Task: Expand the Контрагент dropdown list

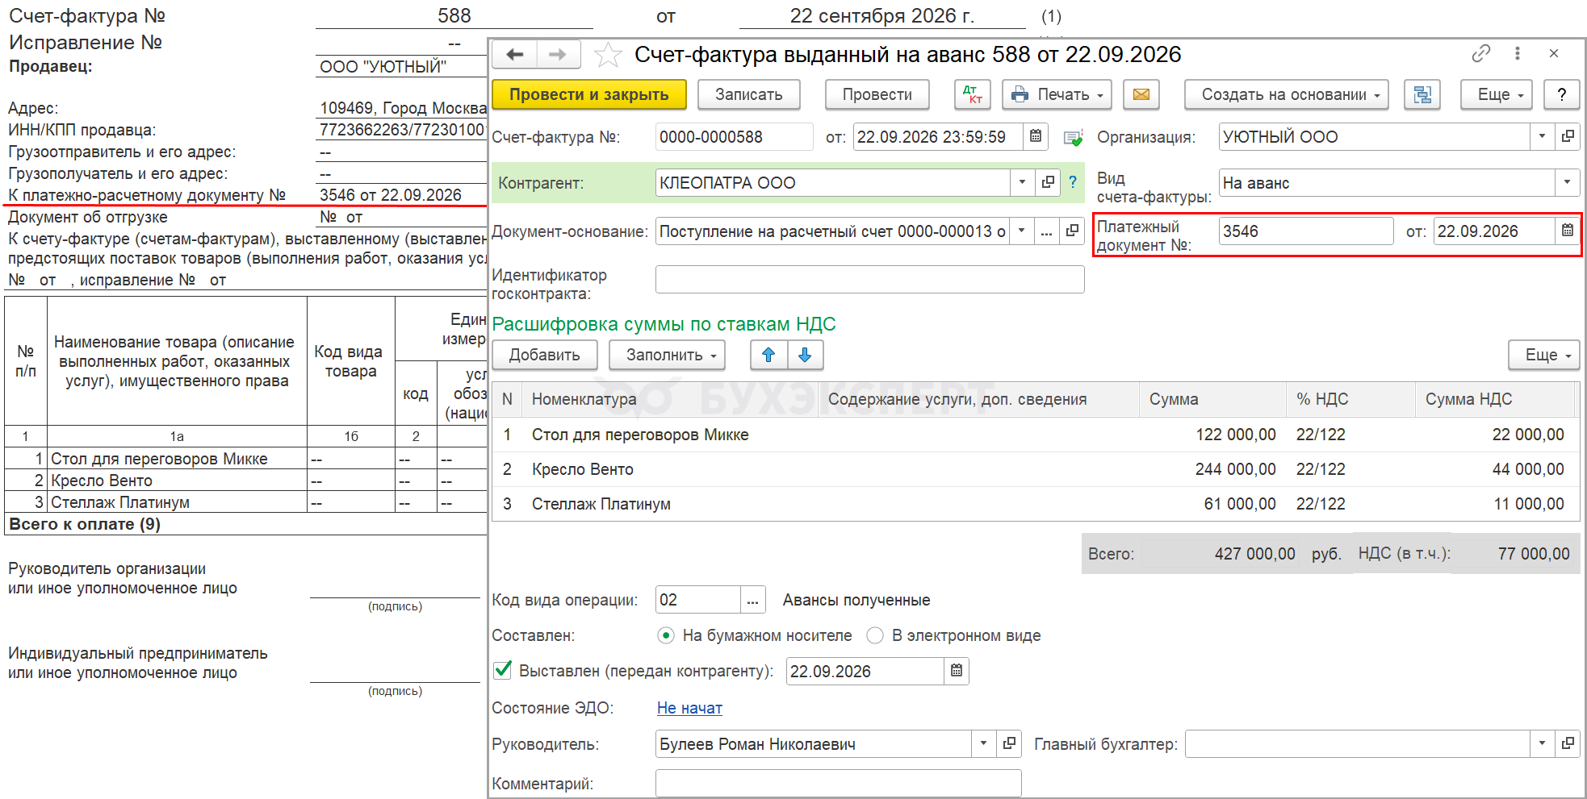Action: tap(1022, 182)
